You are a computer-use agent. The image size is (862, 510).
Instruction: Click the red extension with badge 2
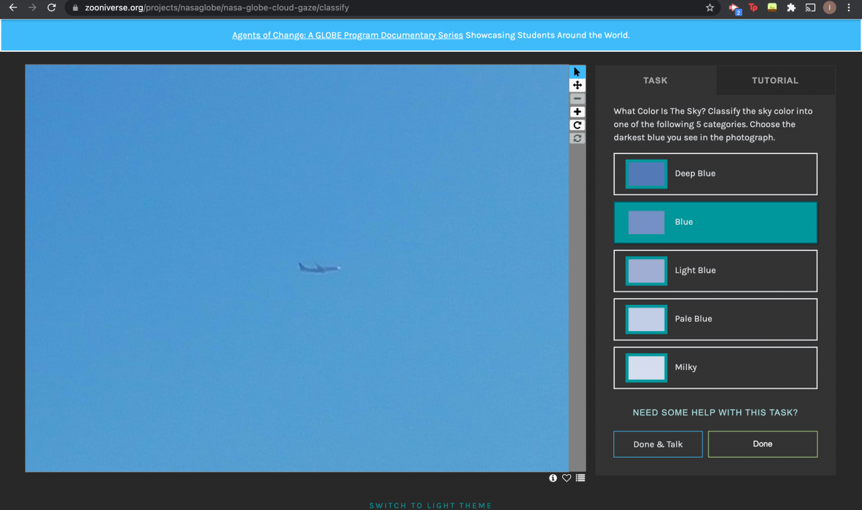pyautogui.click(x=735, y=8)
